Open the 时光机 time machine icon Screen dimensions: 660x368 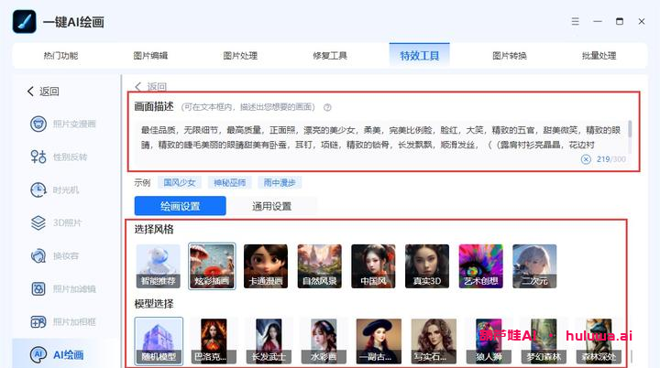tap(38, 189)
